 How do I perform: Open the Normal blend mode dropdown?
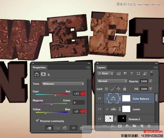coord(112,81)
